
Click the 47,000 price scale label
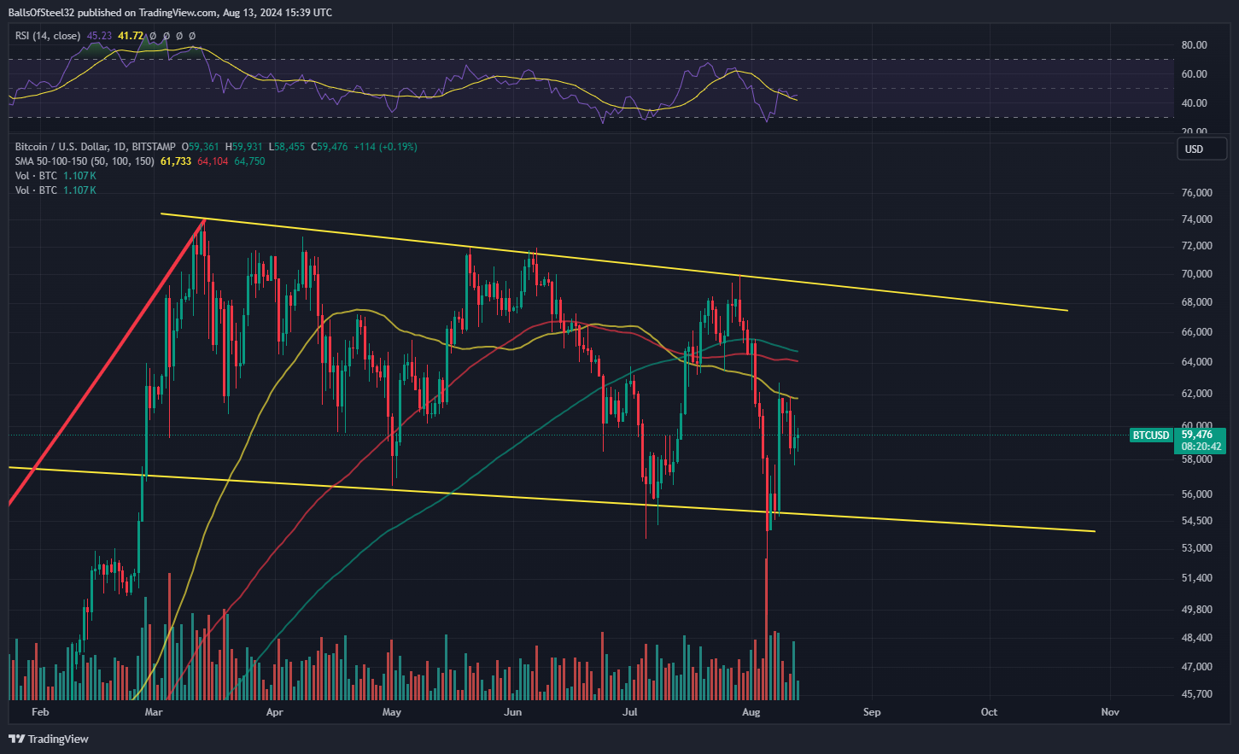coord(1196,667)
